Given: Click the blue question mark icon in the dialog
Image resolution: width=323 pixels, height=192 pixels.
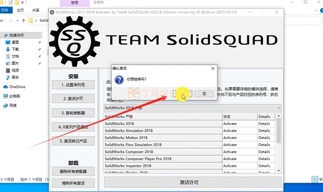Looking at the screenshot, I should point(119,80).
